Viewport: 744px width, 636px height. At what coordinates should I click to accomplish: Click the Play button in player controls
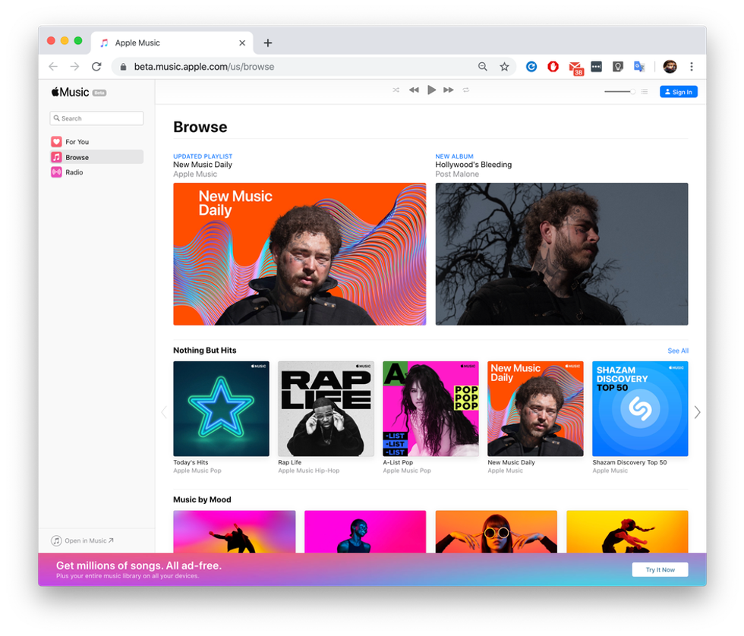[x=431, y=90]
